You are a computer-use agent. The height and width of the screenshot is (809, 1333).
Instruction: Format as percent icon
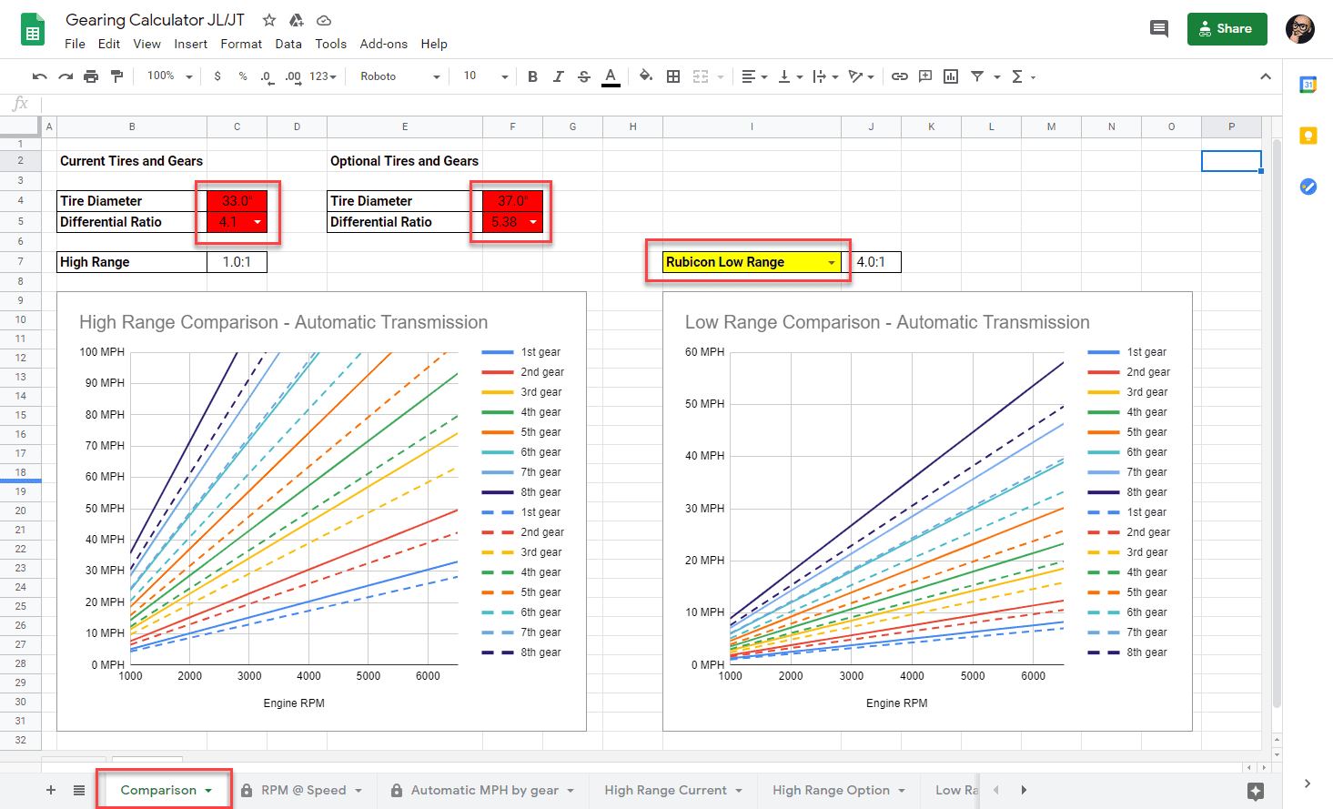pos(243,76)
